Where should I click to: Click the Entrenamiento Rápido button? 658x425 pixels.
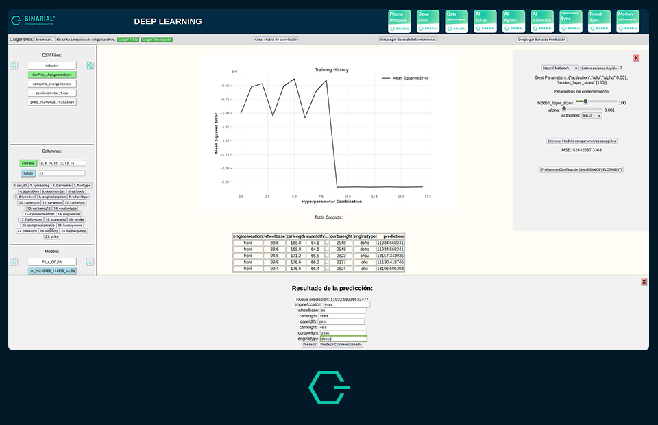[x=598, y=69]
